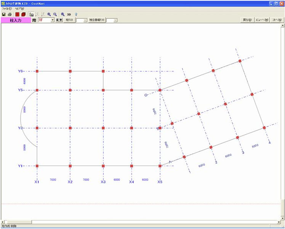Select the red 3D cube icon

pyautogui.click(x=23, y=14)
